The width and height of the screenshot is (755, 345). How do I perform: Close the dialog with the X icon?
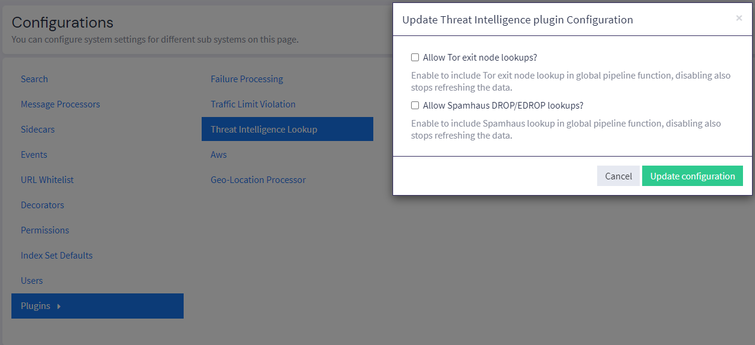pyautogui.click(x=739, y=18)
